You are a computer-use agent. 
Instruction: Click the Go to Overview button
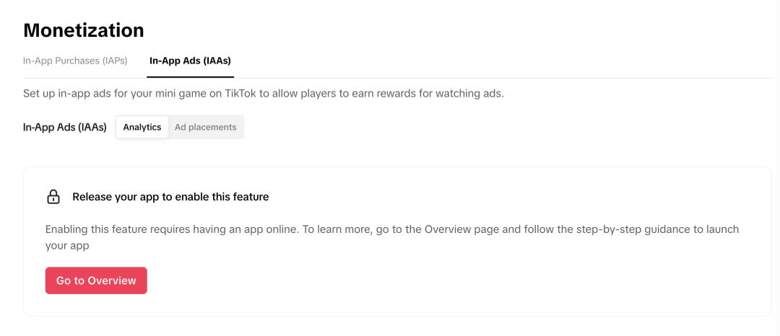click(96, 280)
